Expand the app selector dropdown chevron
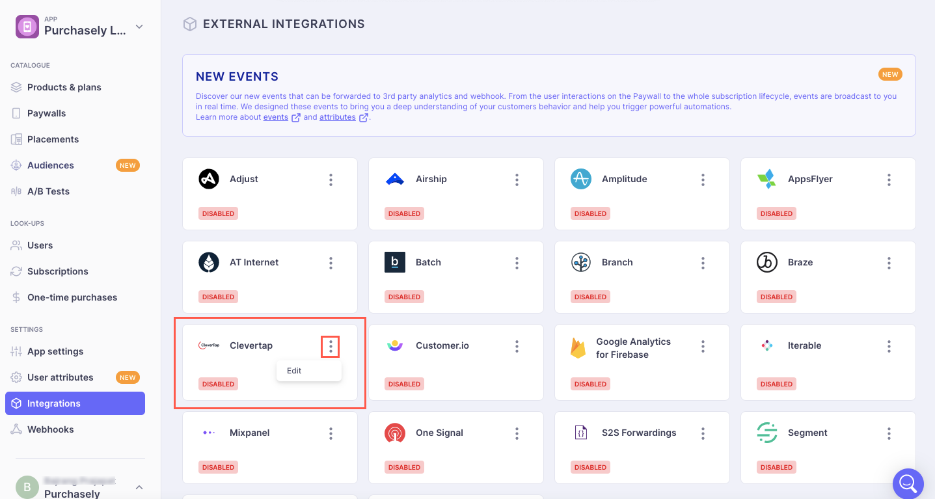Image resolution: width=935 pixels, height=499 pixels. click(x=139, y=27)
